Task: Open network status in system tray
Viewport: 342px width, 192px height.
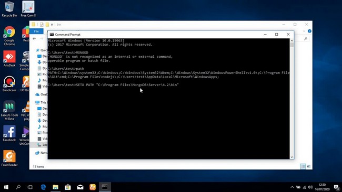Action: (x=305, y=187)
